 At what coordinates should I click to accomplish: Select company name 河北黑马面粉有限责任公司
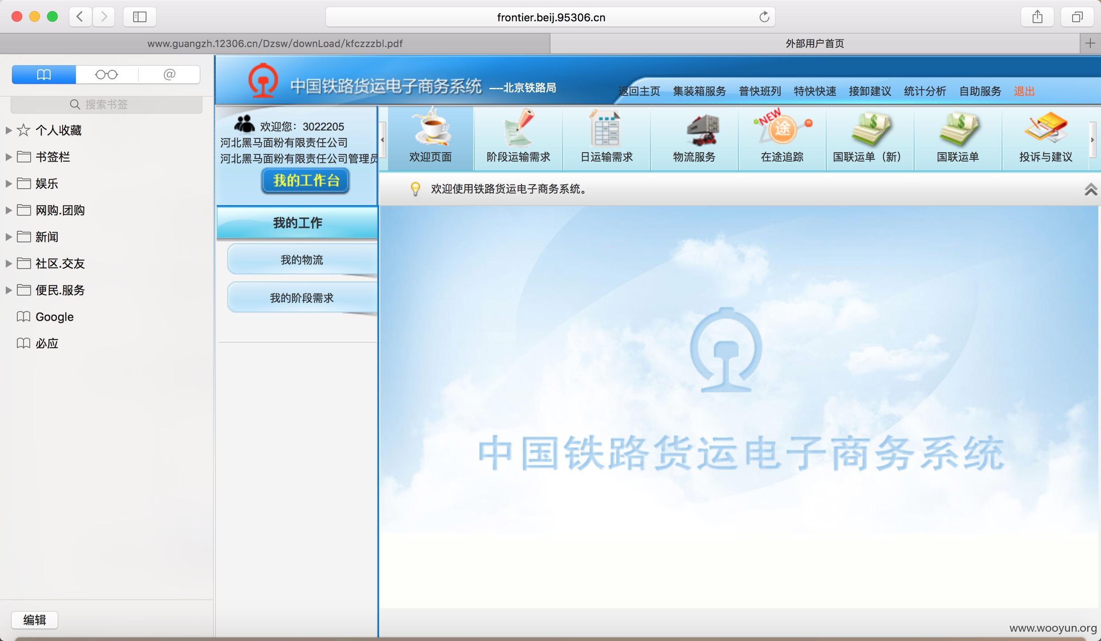[x=284, y=142]
